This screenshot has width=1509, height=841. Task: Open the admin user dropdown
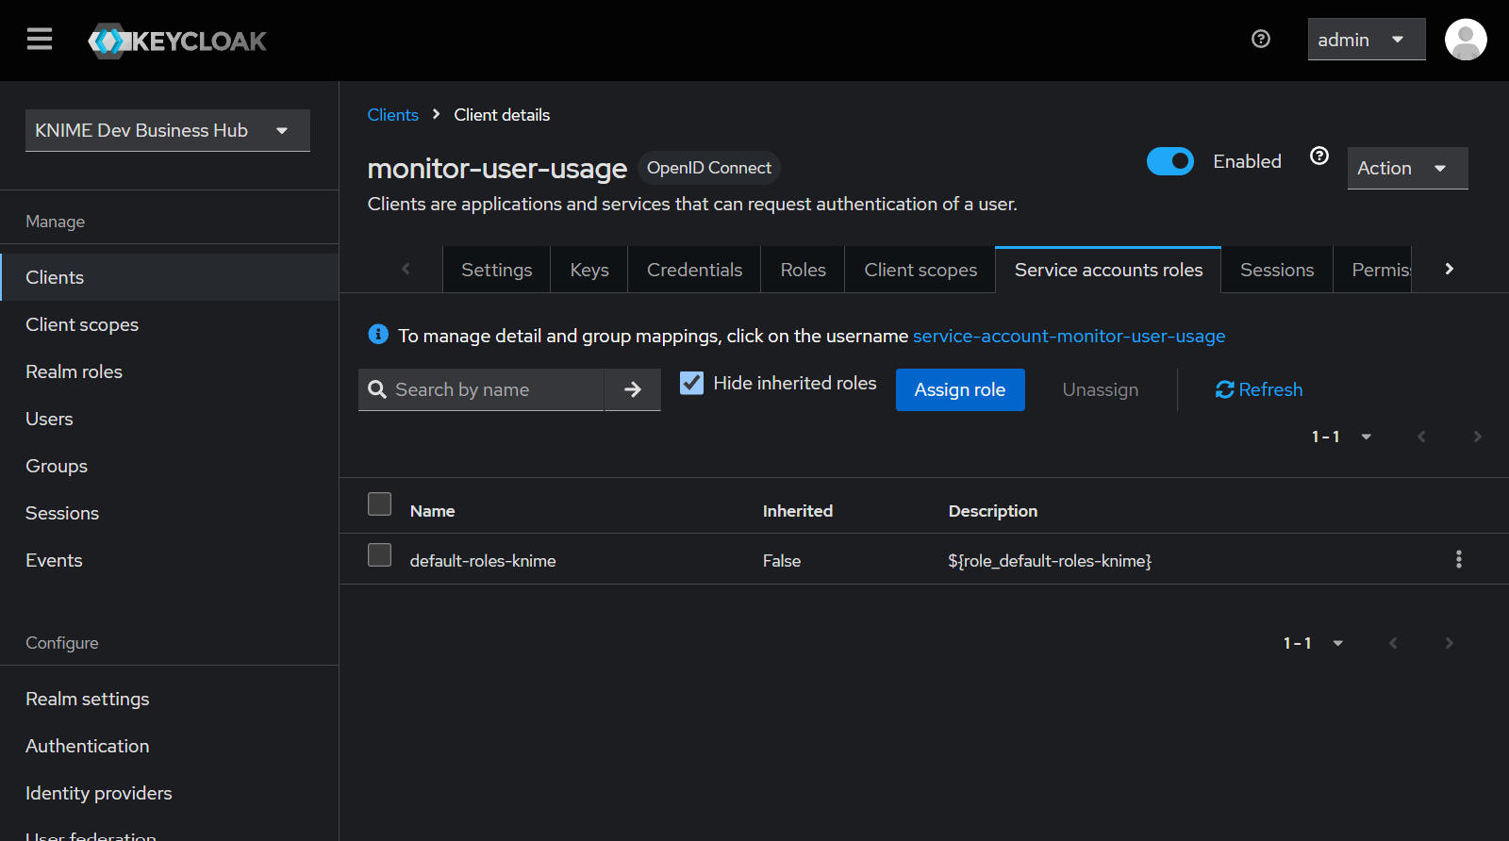click(1365, 40)
